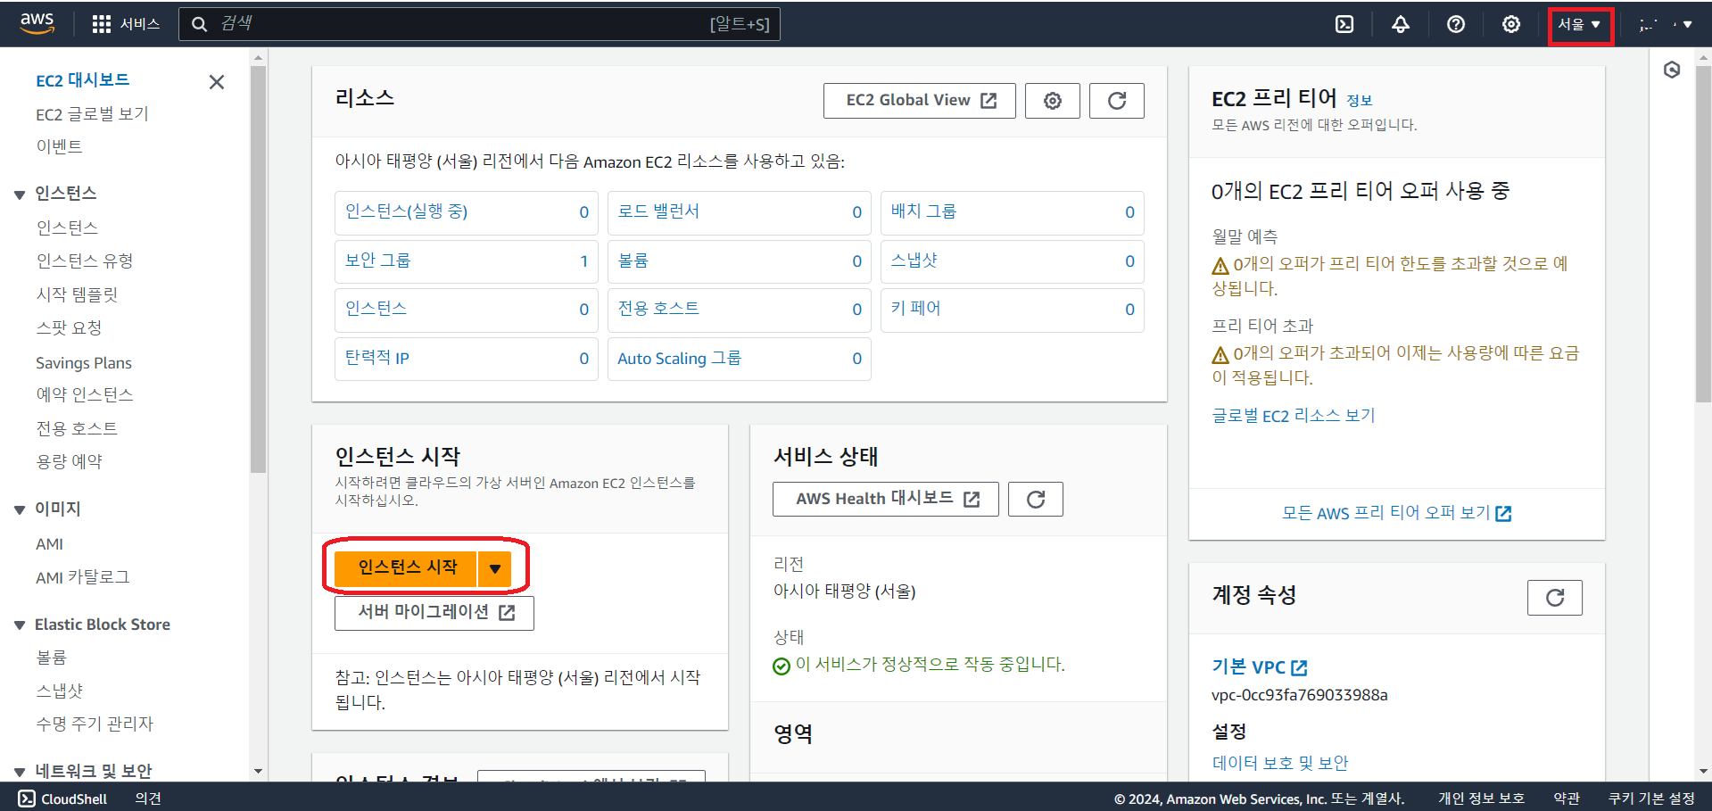Collapse the Elastic Block Store section
The image size is (1712, 811).
click(20, 625)
